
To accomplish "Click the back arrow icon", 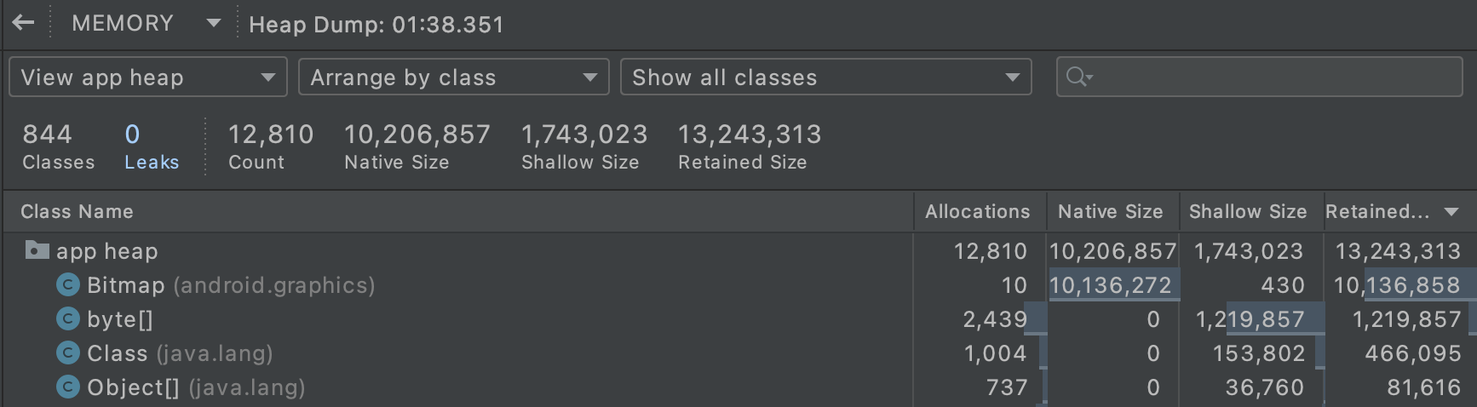I will pos(24,23).
